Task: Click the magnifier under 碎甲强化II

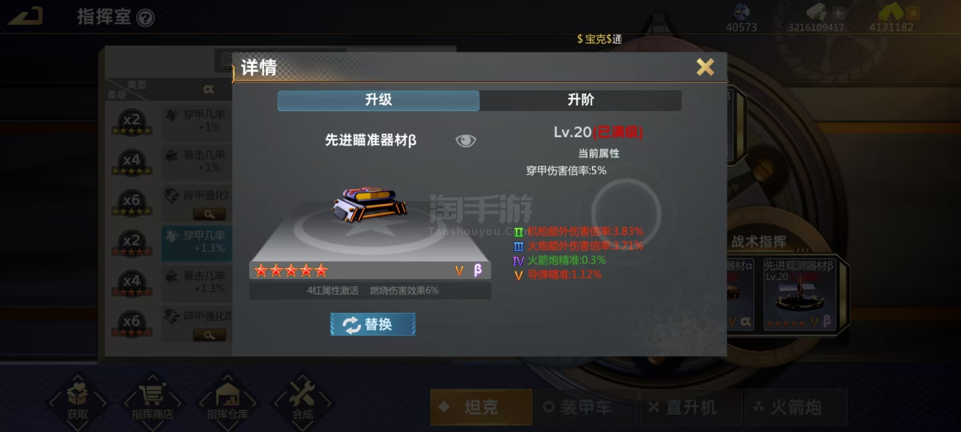Action: [x=209, y=335]
